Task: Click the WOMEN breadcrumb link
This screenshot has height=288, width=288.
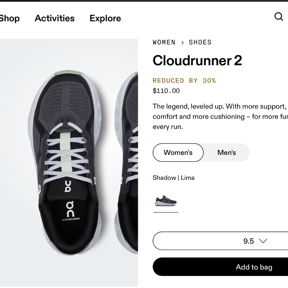Action: [x=164, y=42]
